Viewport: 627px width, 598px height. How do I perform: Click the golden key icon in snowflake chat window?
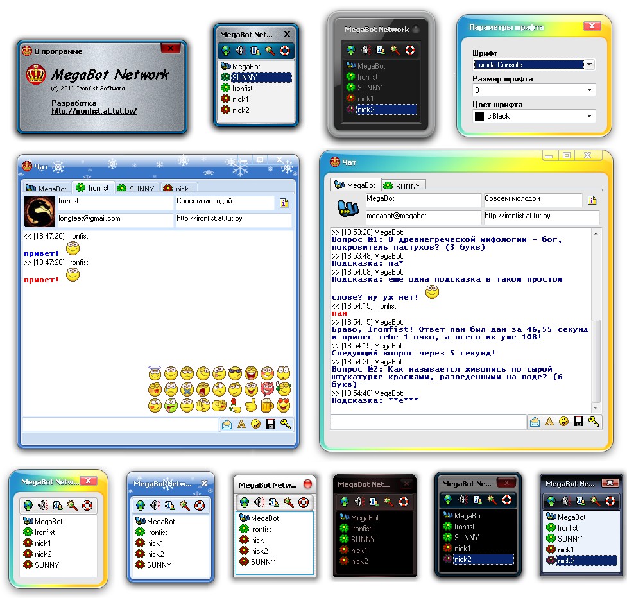point(286,424)
